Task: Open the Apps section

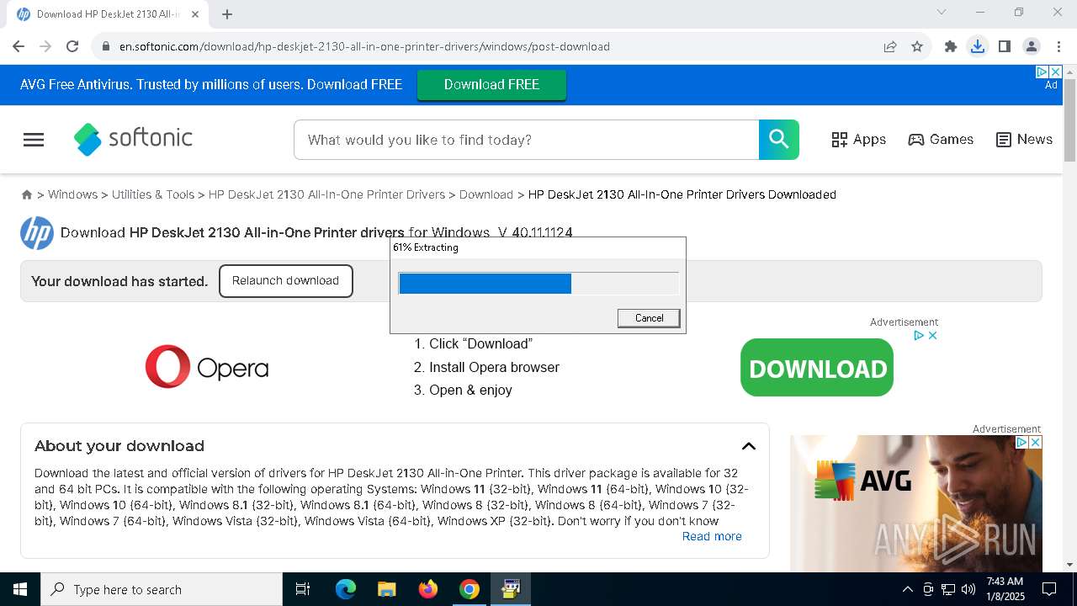Action: [x=858, y=140]
